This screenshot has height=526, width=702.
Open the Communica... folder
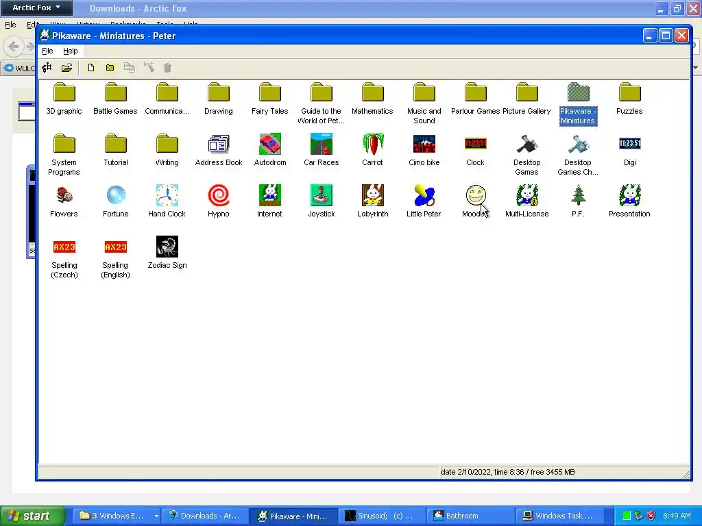[167, 99]
